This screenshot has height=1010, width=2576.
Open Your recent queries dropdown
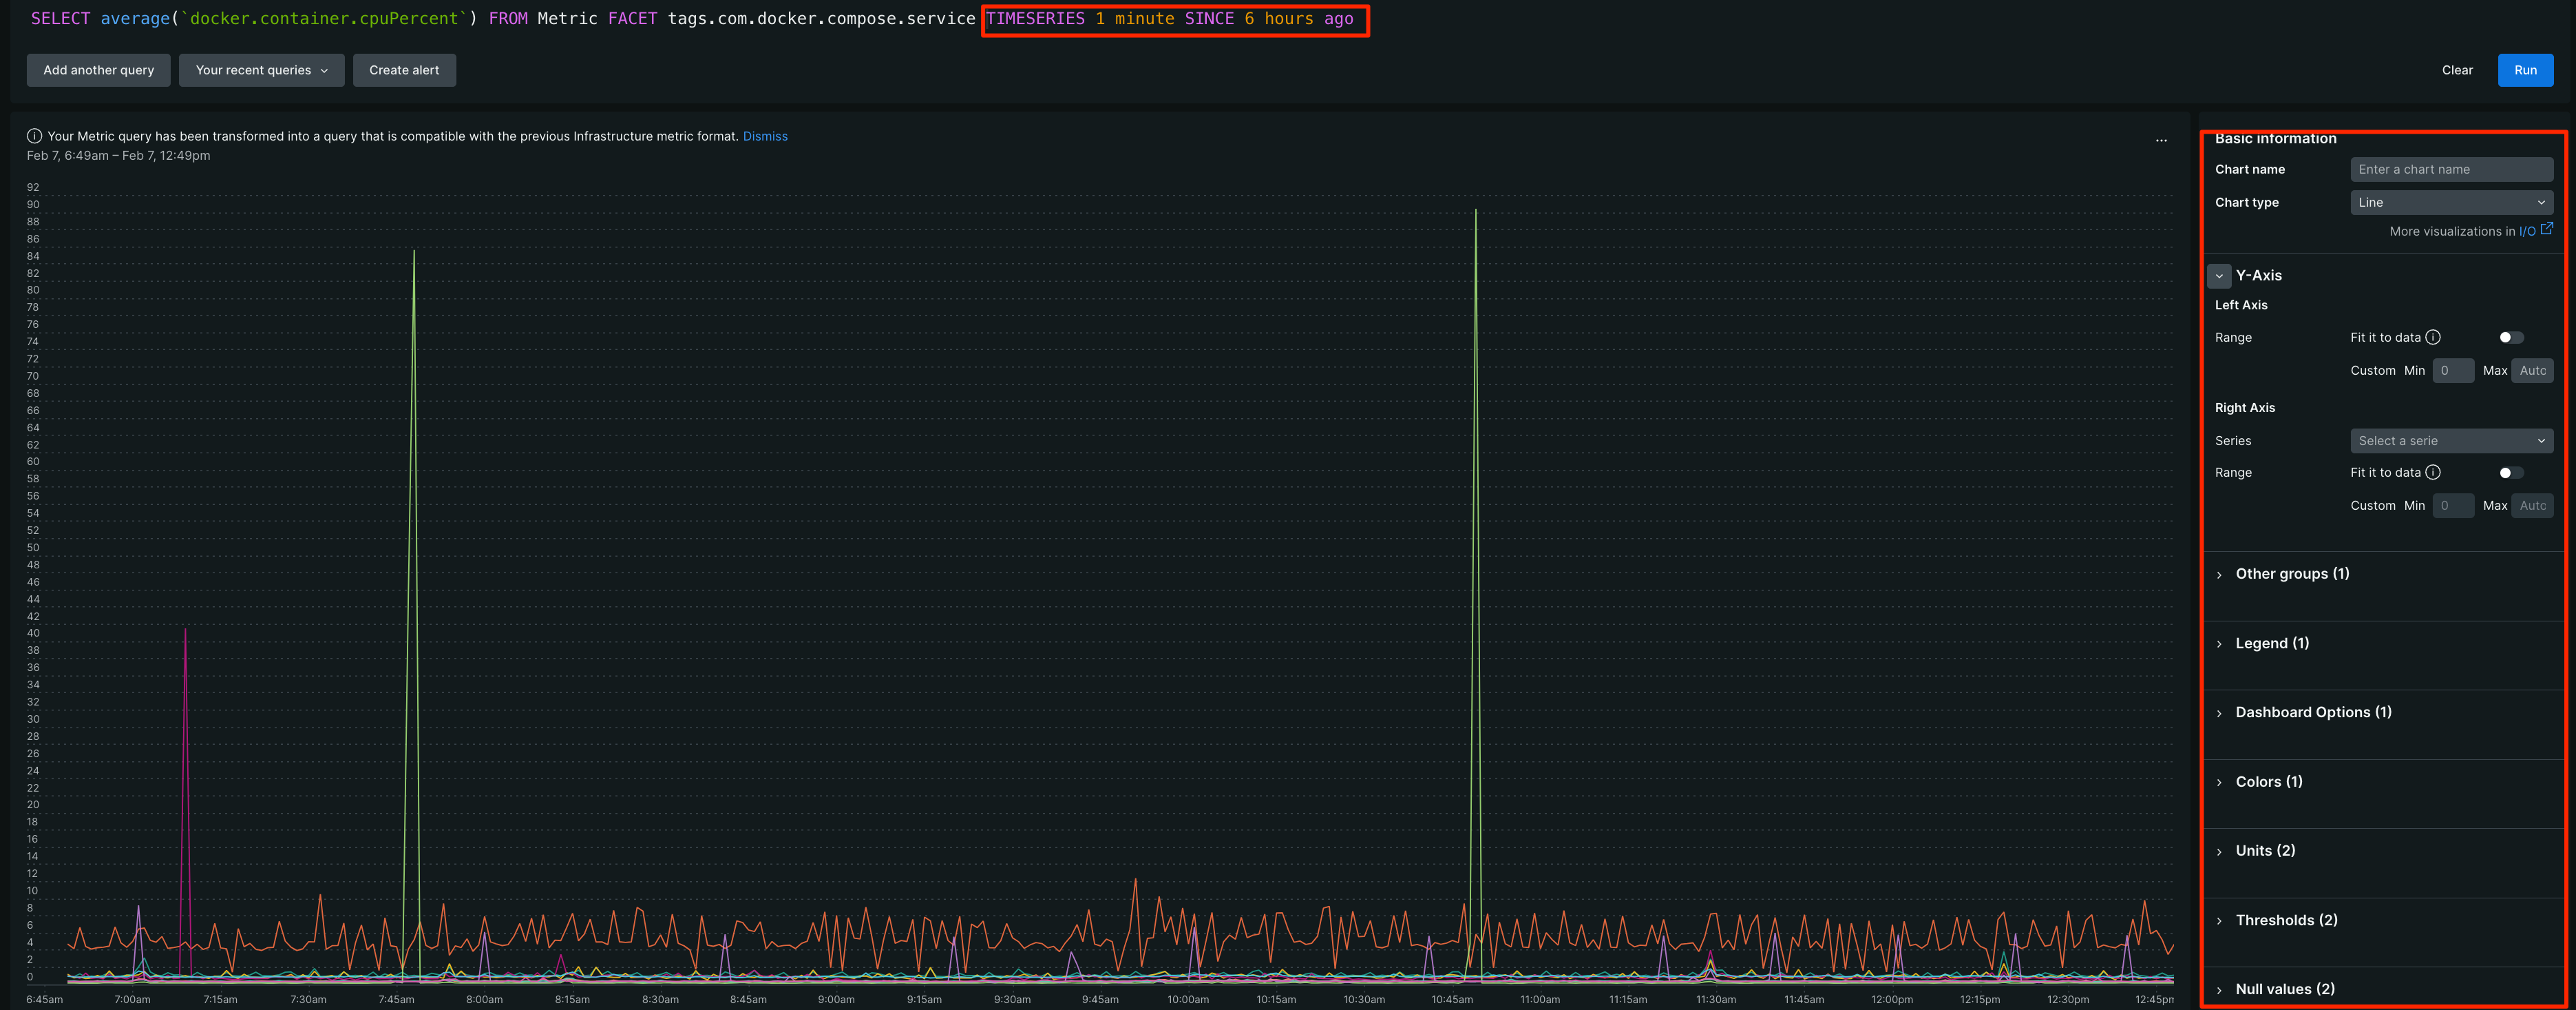click(x=261, y=70)
